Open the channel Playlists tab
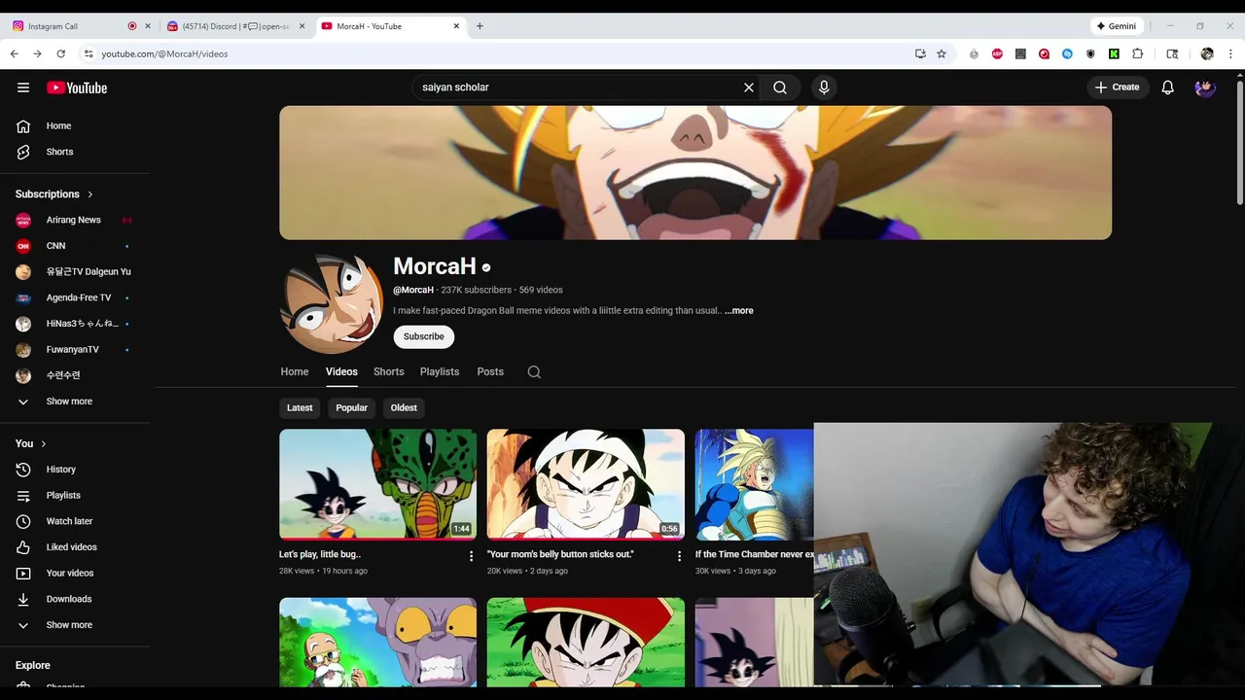This screenshot has width=1245, height=700. (x=440, y=371)
